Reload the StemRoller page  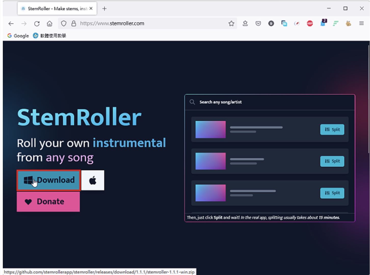pyautogui.click(x=37, y=24)
